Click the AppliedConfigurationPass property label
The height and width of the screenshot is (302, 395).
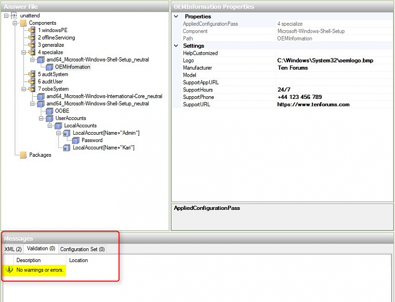click(x=210, y=24)
